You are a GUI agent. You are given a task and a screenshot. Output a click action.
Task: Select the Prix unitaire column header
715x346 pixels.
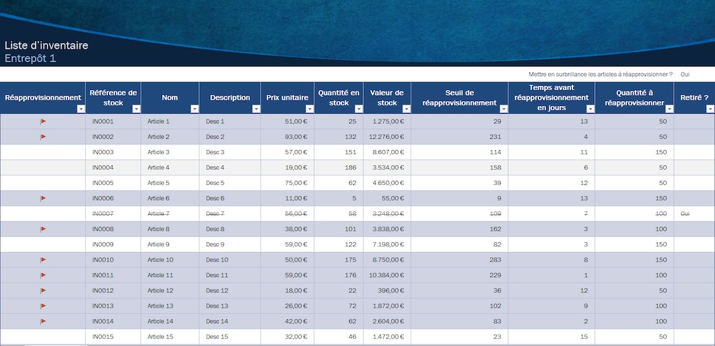pyautogui.click(x=288, y=98)
